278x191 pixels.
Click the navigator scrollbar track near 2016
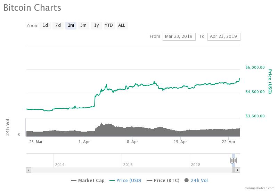(x=127, y=170)
